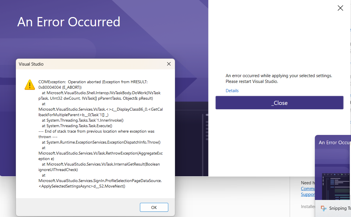
Task: Click the 'Please restart Visual Studio.' message
Action: pyautogui.click(x=252, y=81)
